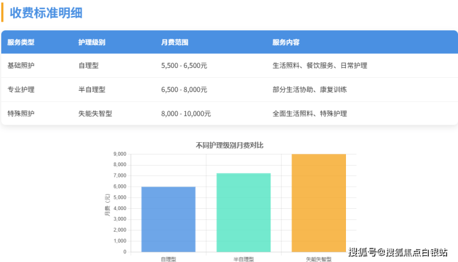Click the 服务内容 column header

pos(286,43)
